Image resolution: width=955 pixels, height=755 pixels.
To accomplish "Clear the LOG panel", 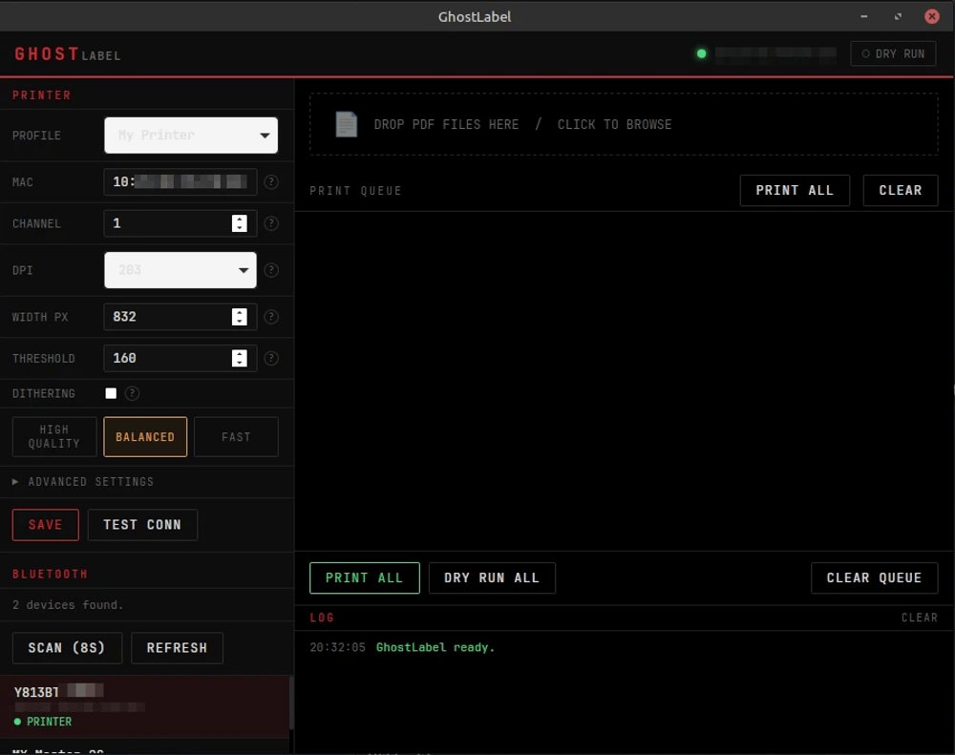I will pyautogui.click(x=919, y=618).
